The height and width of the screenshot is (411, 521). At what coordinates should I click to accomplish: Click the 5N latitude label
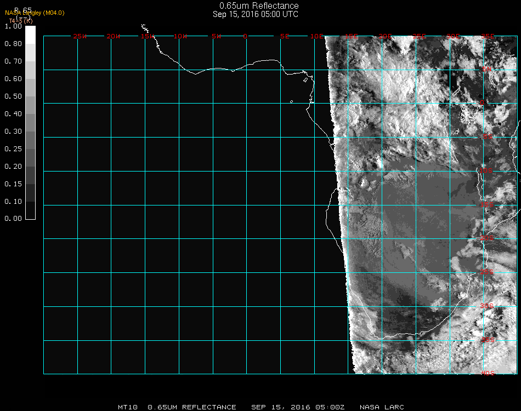487,69
